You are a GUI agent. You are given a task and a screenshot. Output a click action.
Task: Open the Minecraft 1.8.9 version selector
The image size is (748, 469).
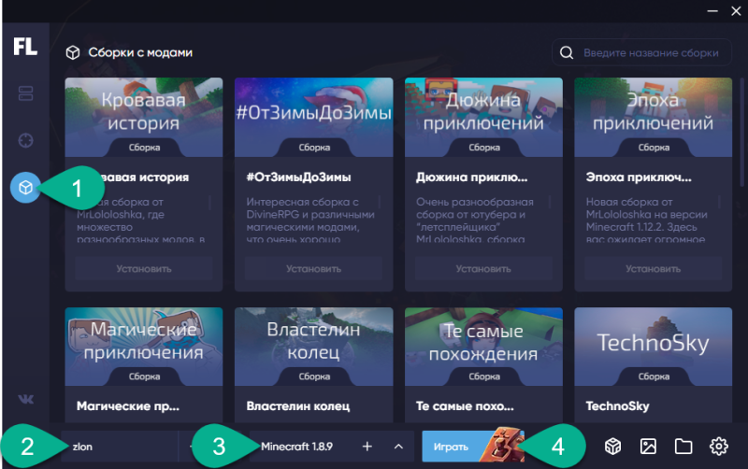332,447
